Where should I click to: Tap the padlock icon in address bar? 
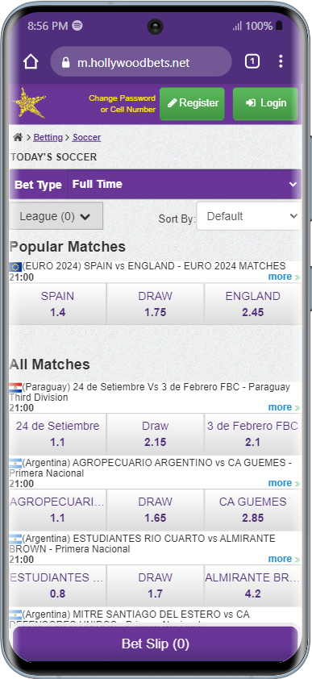(66, 63)
